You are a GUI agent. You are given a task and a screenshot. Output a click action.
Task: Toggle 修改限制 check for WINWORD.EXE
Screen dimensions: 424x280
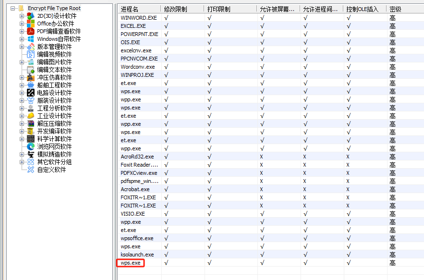tap(166, 18)
